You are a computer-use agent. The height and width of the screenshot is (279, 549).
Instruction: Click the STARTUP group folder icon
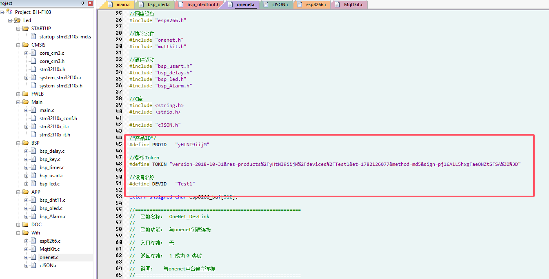(x=25, y=29)
